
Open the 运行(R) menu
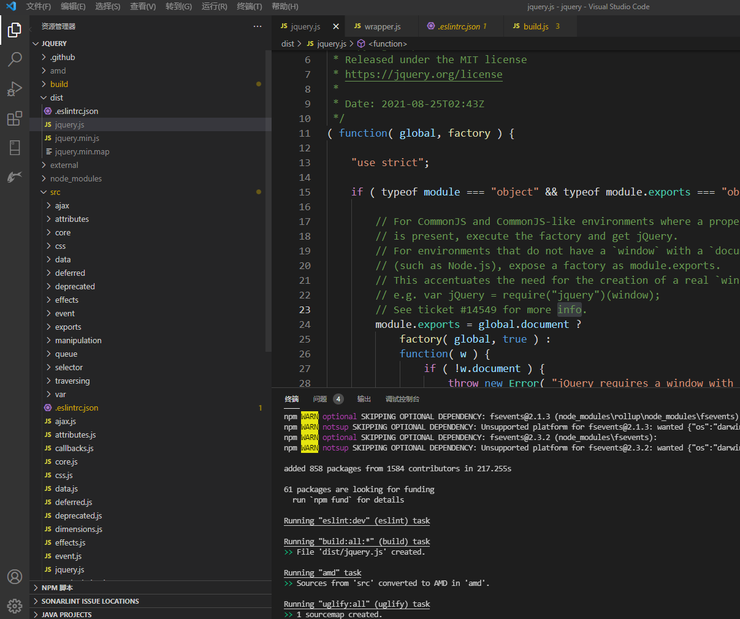tap(215, 7)
